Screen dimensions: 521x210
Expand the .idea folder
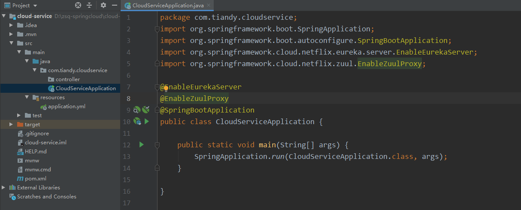click(12, 25)
